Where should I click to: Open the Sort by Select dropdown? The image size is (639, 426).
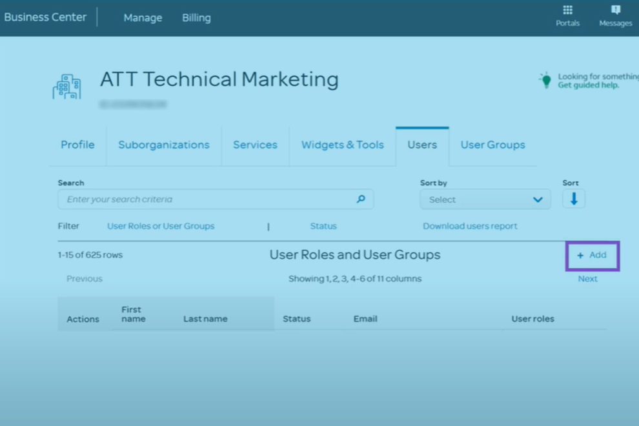click(x=485, y=199)
